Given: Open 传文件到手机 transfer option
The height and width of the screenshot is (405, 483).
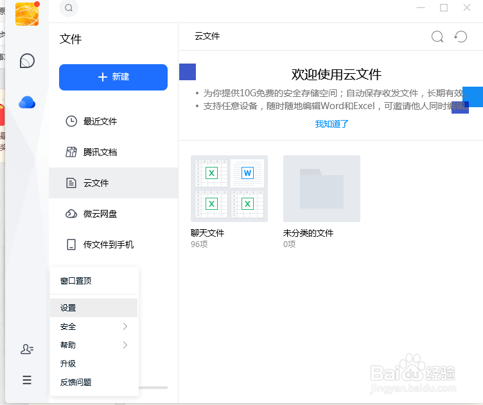Looking at the screenshot, I should point(113,245).
